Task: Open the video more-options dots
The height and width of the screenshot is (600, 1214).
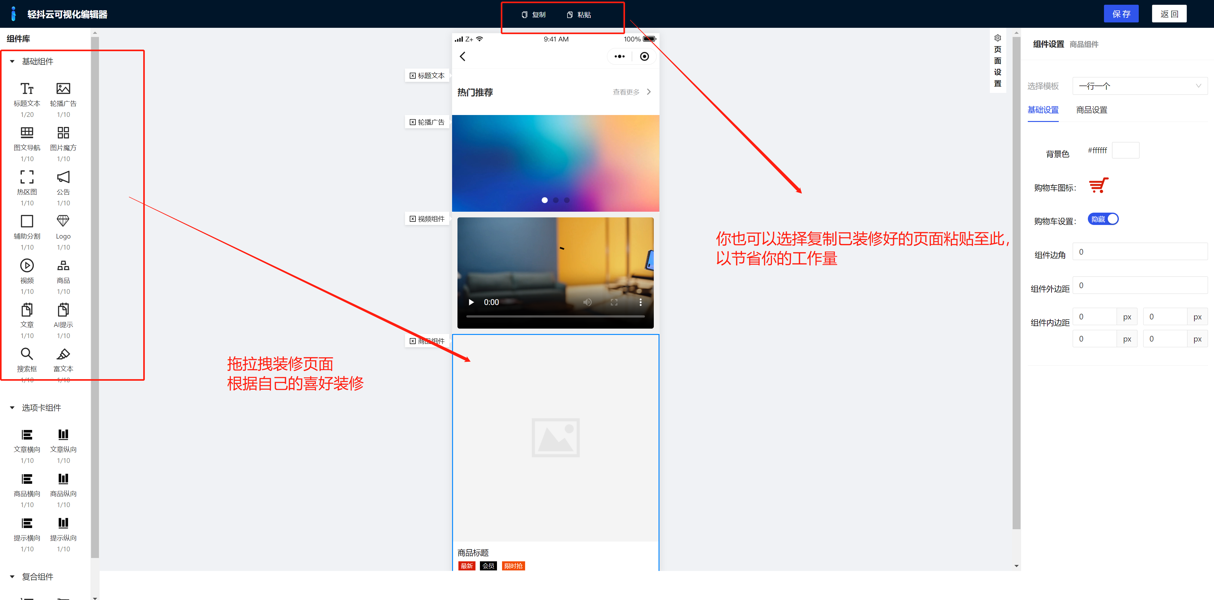Action: point(640,302)
